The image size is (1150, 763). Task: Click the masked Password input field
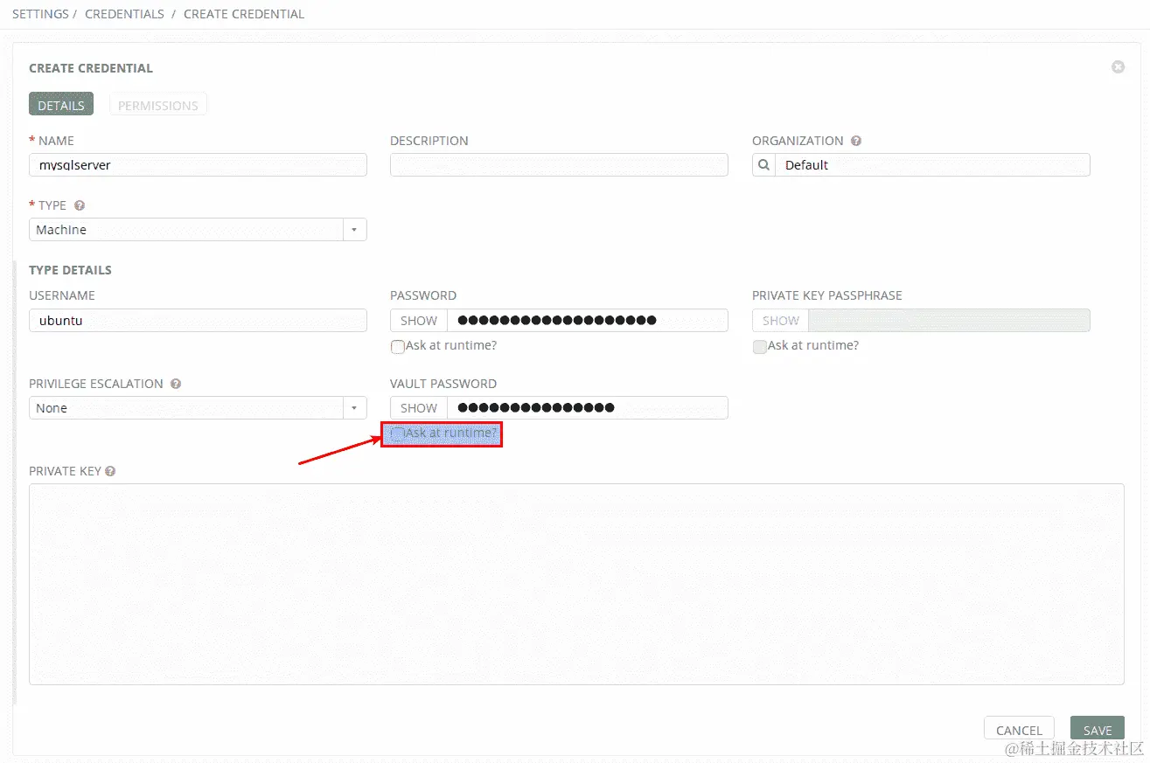click(x=588, y=321)
